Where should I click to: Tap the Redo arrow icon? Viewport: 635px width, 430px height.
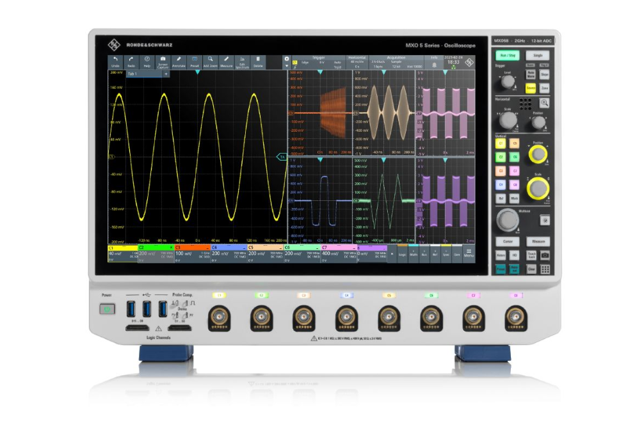click(131, 62)
